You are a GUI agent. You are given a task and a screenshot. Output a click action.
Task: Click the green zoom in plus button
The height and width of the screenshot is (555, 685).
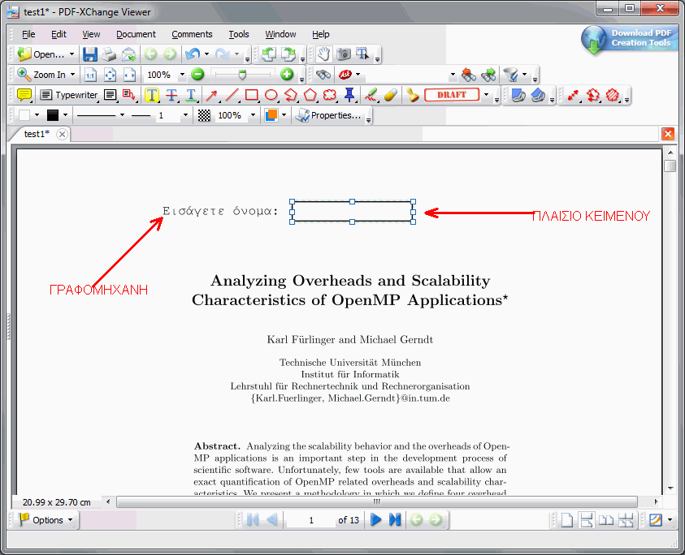click(x=287, y=74)
